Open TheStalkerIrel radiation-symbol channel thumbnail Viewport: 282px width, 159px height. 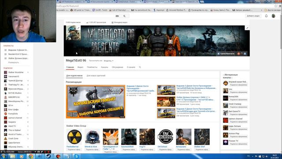click(74, 137)
